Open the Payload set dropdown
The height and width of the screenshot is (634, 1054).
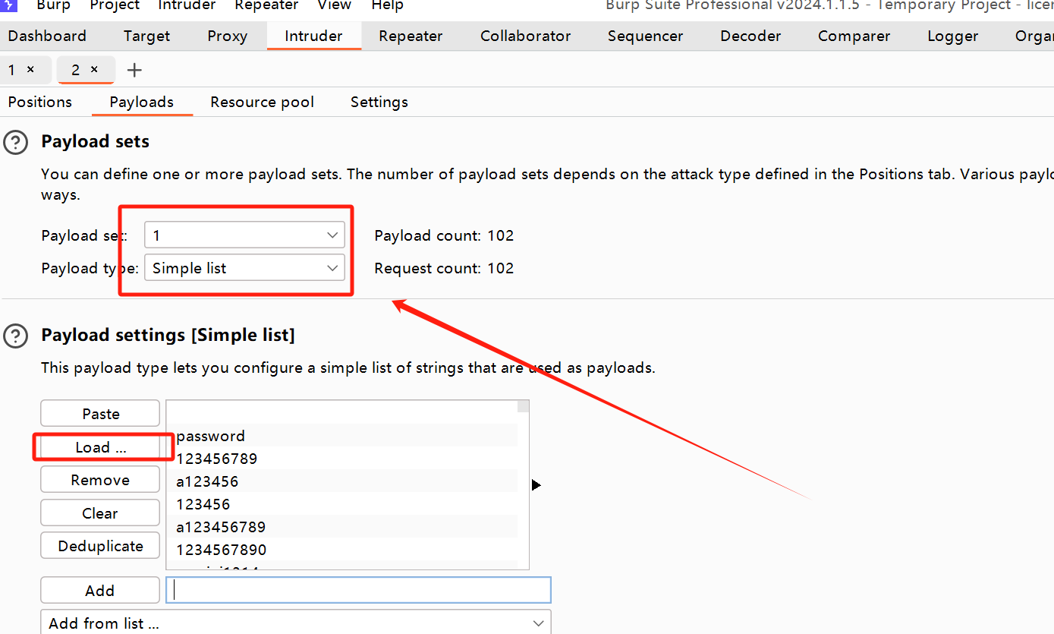click(244, 235)
